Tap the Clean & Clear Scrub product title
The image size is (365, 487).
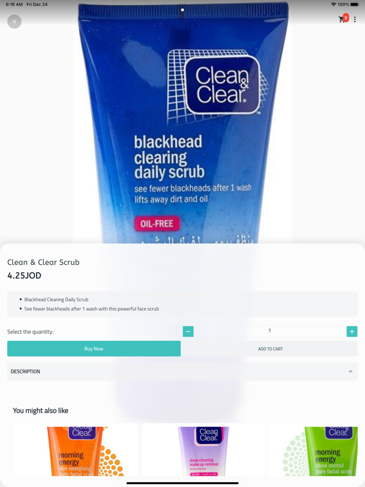43,262
